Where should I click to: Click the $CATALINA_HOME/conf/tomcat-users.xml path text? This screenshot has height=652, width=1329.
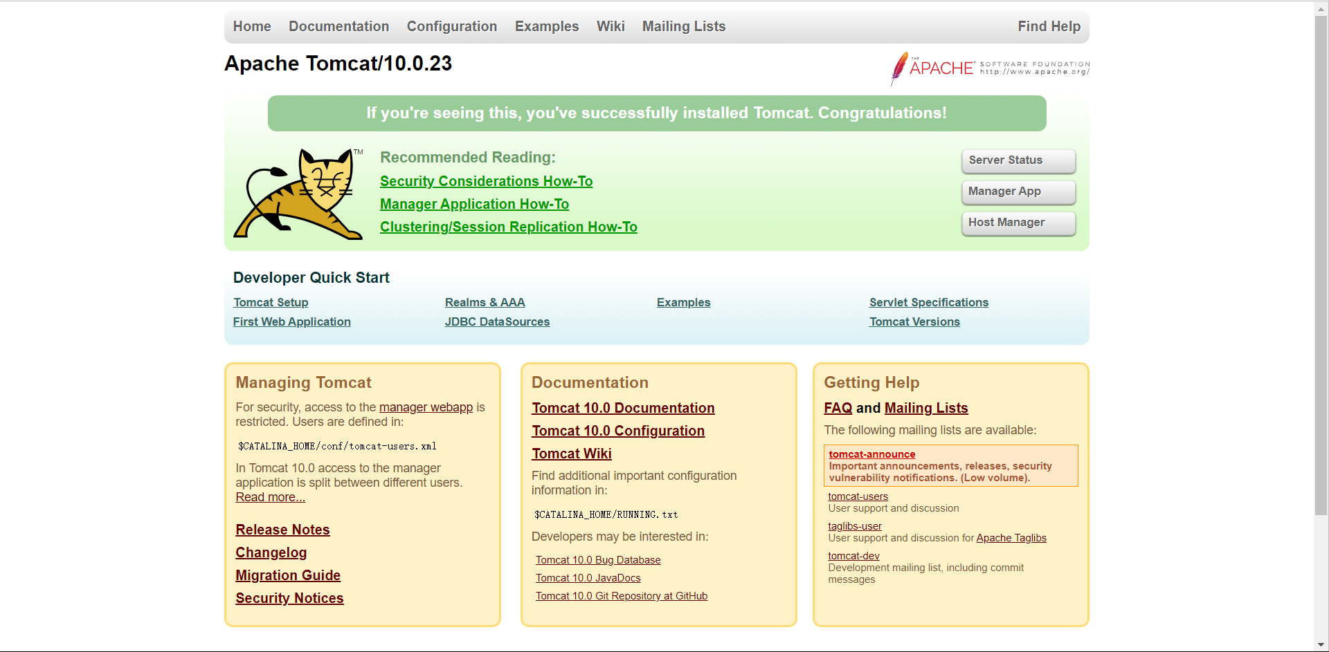[337, 446]
